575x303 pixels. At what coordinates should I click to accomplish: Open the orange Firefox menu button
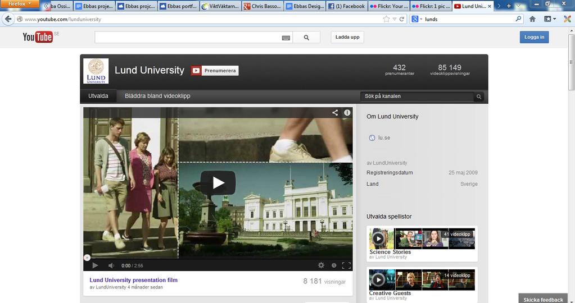tap(19, 4)
